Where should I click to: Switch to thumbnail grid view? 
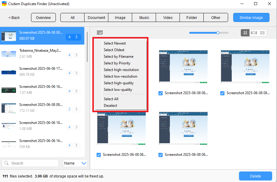[x=245, y=33]
